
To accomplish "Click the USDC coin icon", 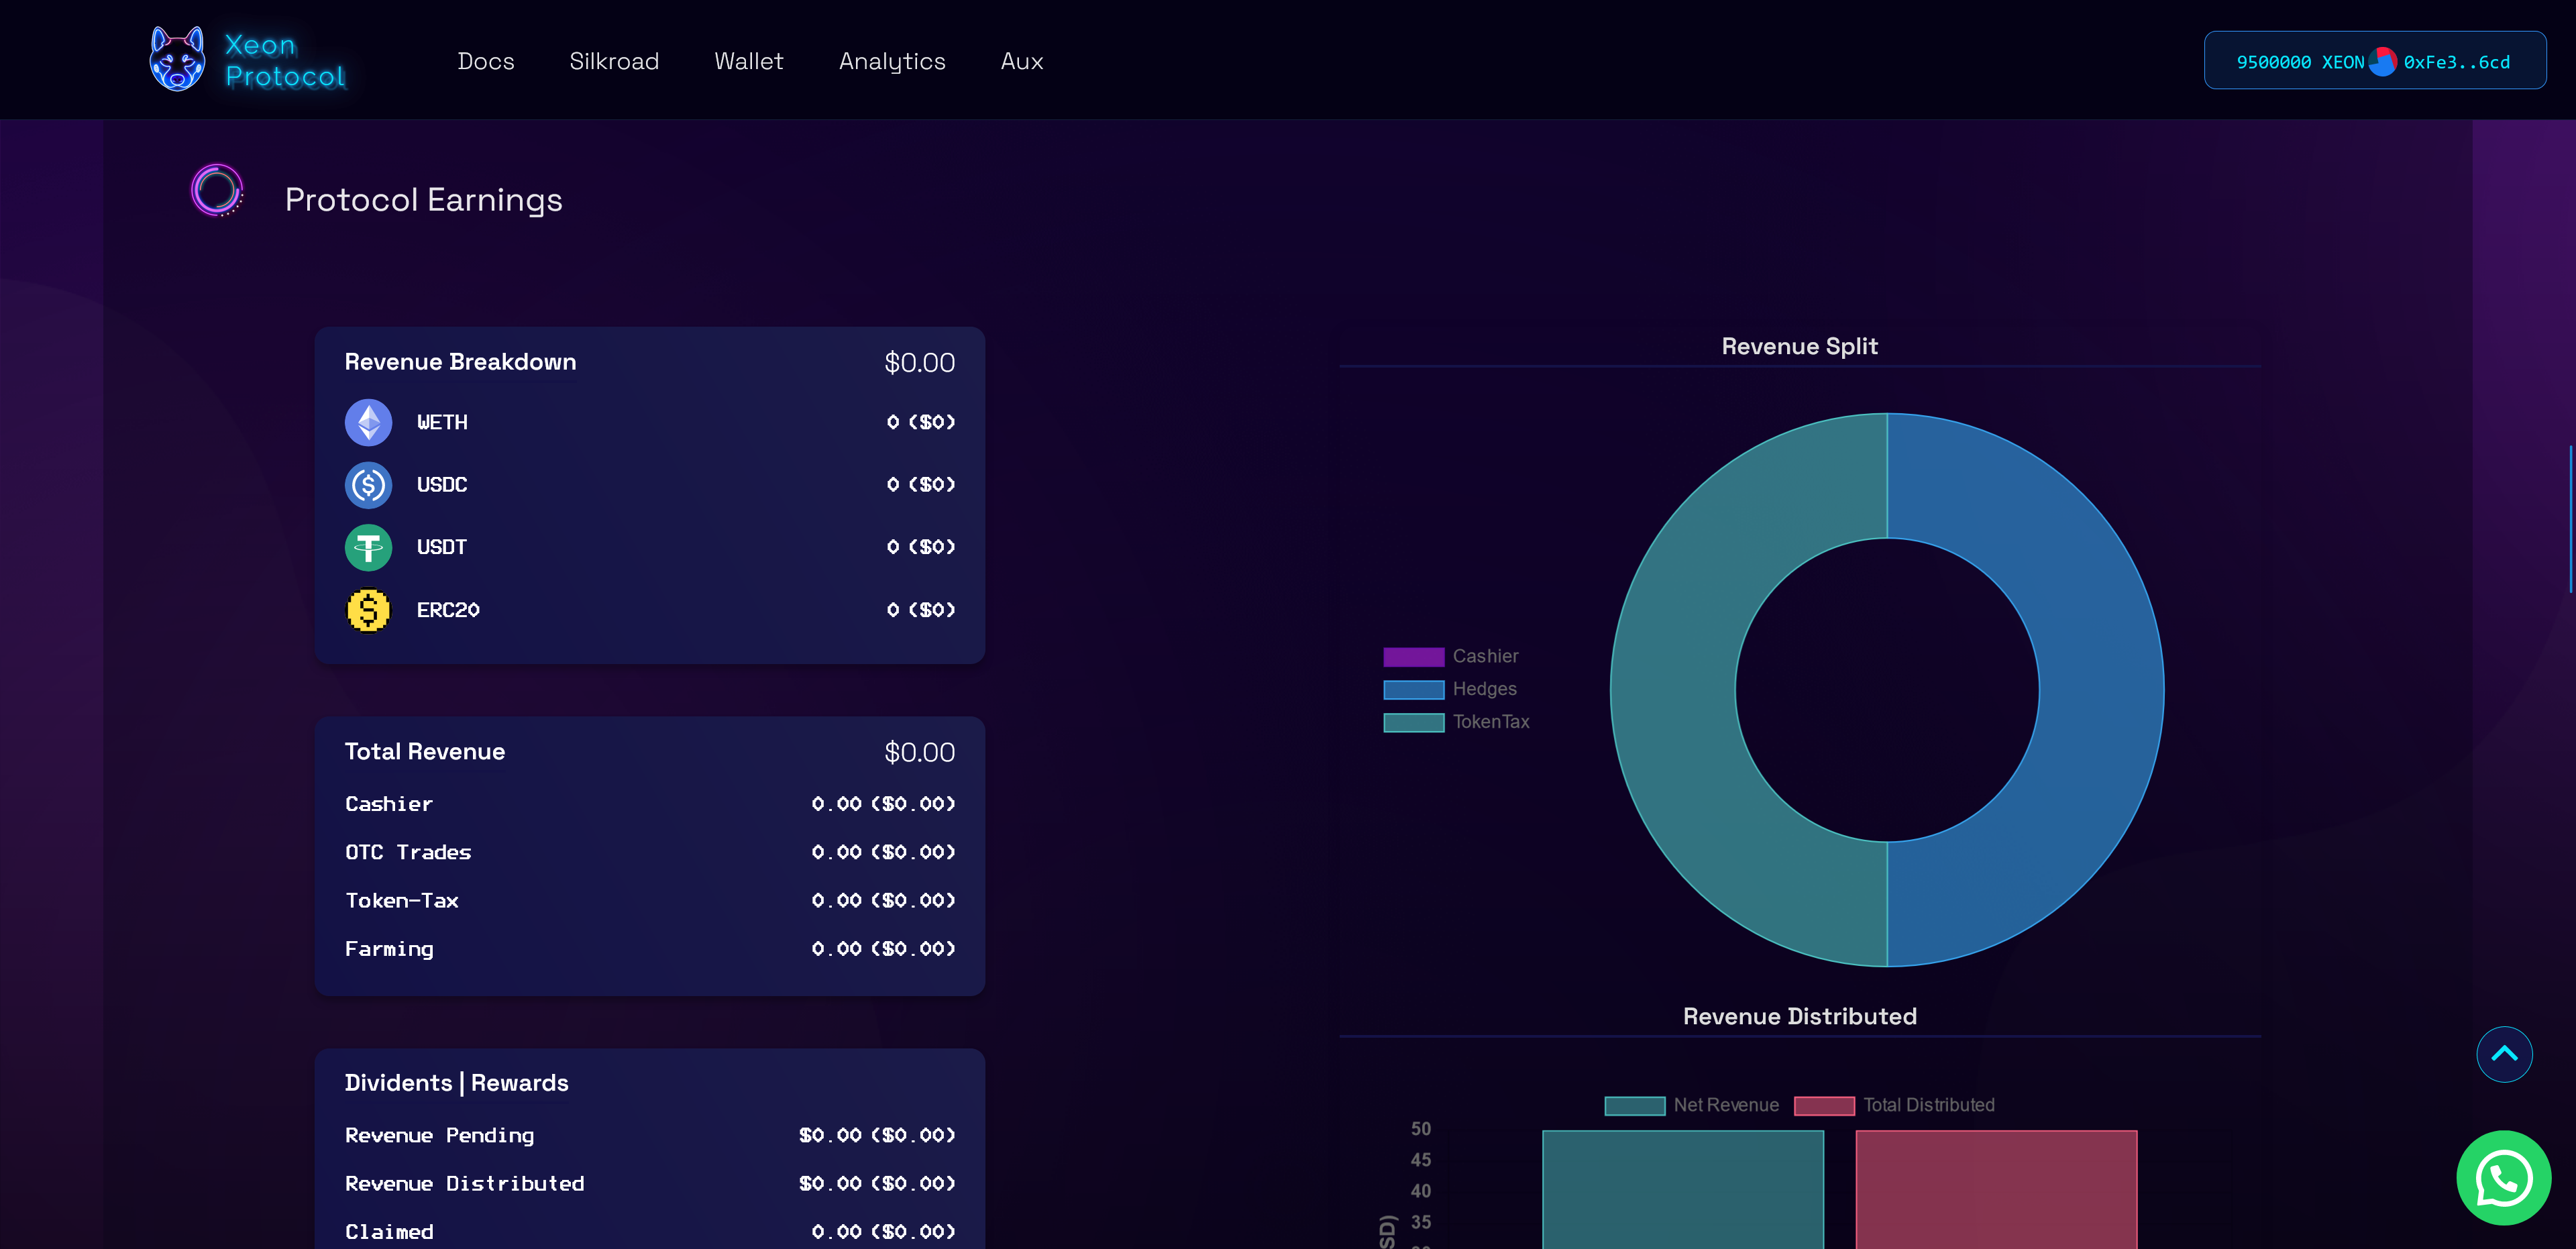I will 368,485.
